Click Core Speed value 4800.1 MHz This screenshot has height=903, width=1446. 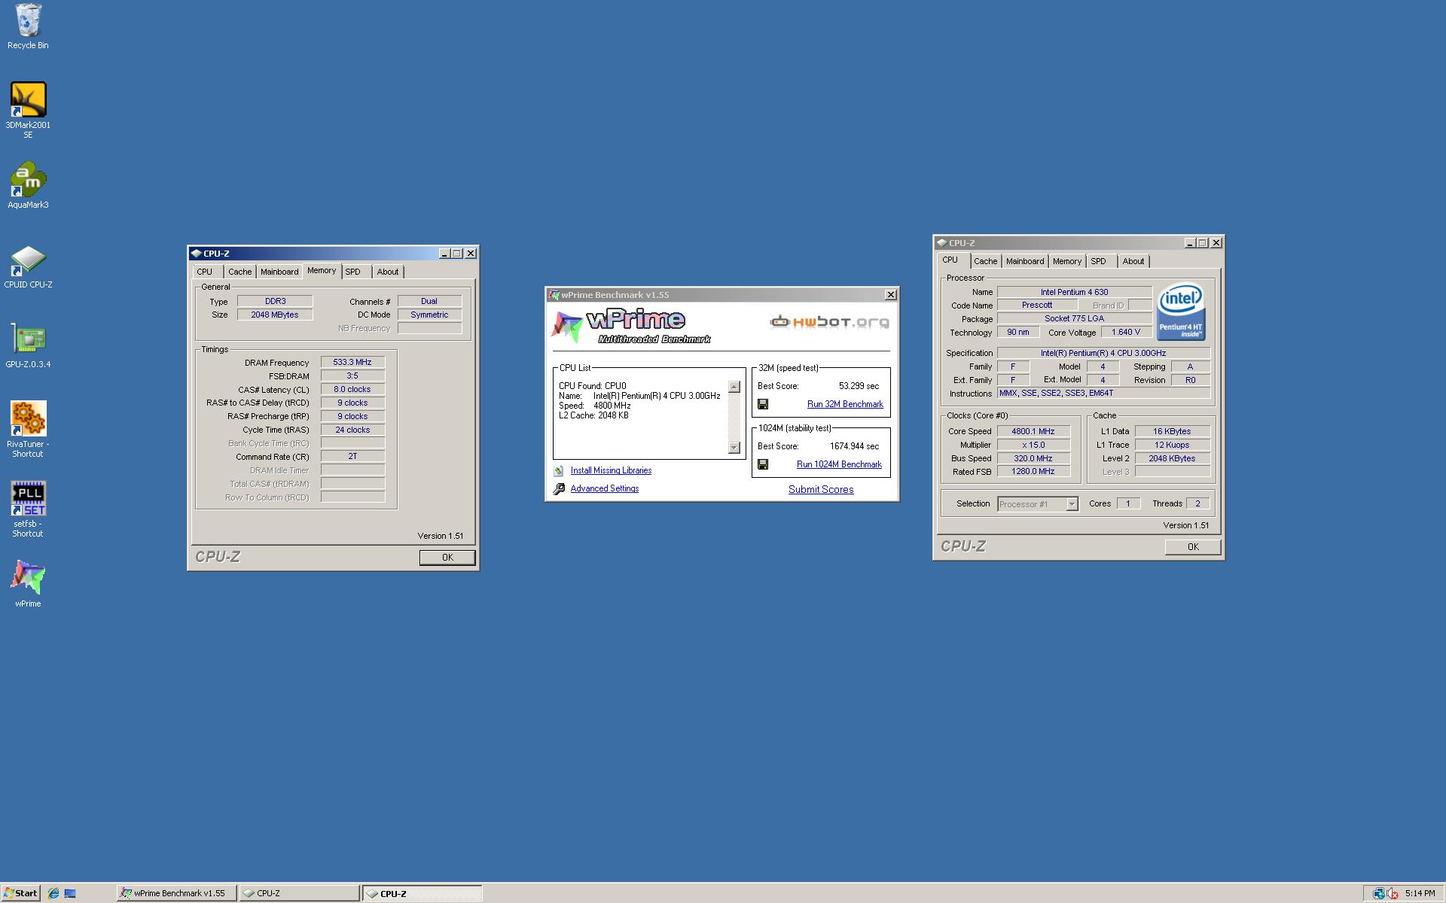1033,432
